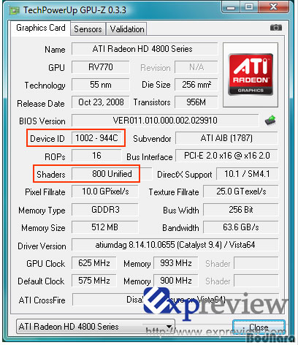Image resolution: width=298 pixels, height=345 pixels.
Task: Click the Close button at the bottom
Action: (259, 327)
